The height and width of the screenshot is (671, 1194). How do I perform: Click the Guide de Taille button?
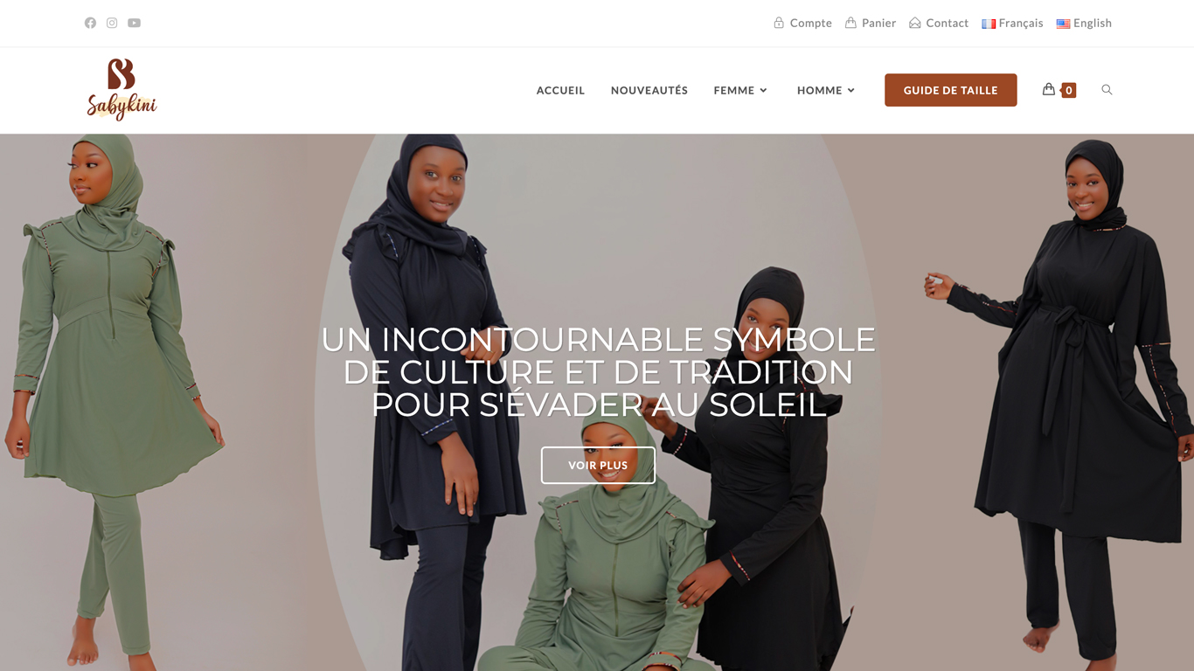click(950, 90)
